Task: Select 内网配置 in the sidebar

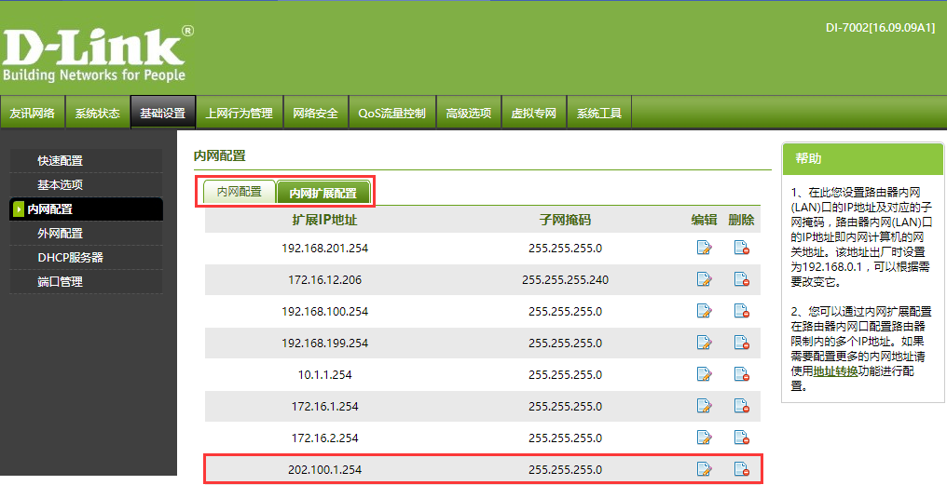Action: (86, 209)
